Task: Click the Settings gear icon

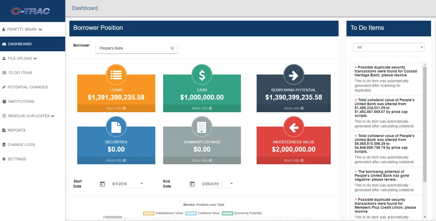Action: (x=4, y=159)
